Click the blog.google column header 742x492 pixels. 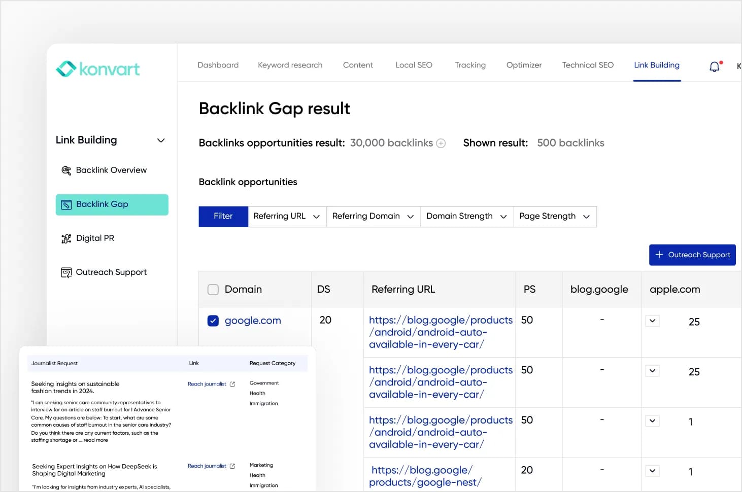click(599, 290)
